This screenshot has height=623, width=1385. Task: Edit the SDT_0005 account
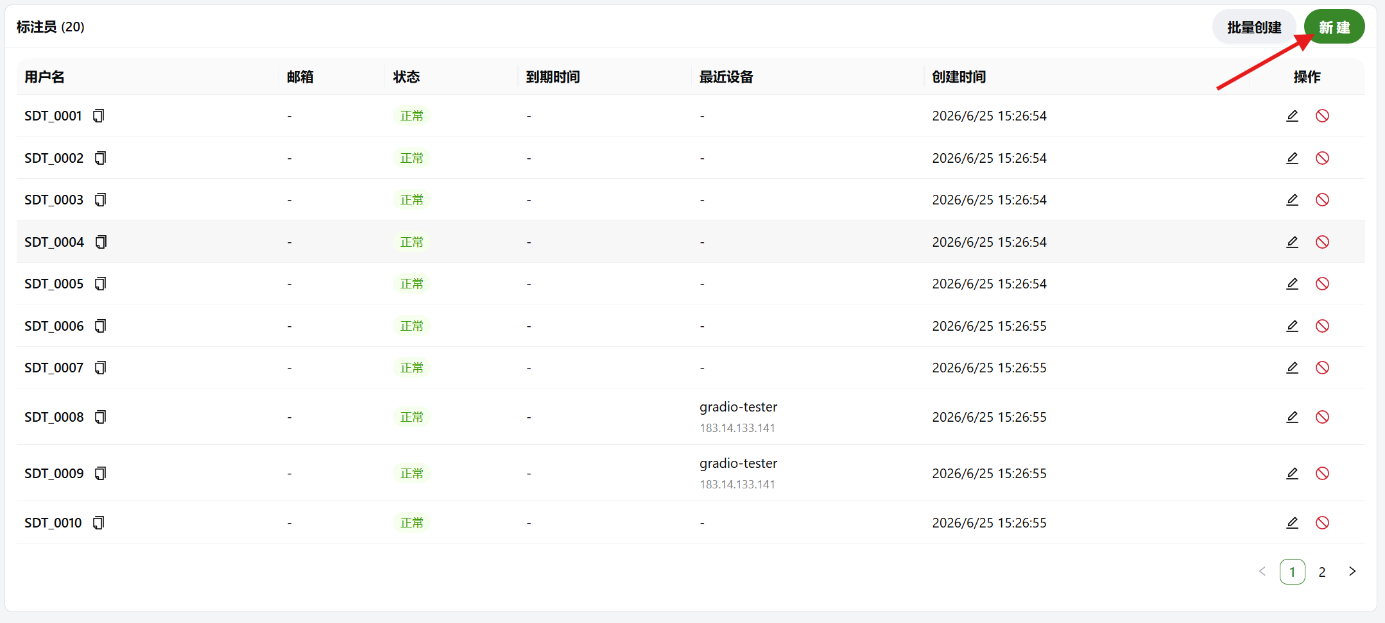point(1292,284)
